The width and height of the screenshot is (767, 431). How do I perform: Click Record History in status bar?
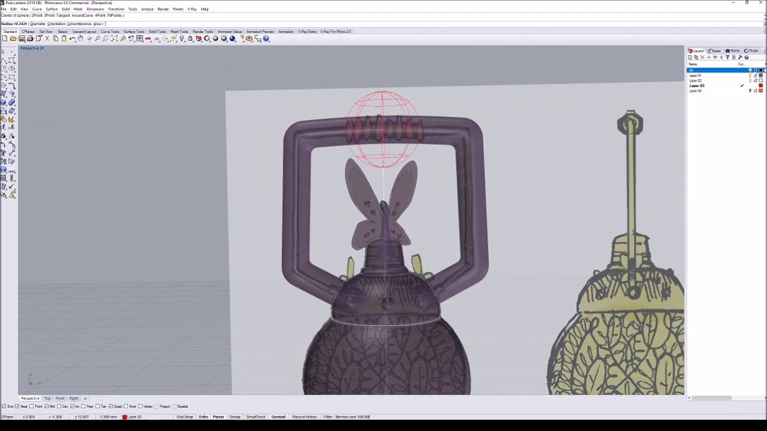304,417
